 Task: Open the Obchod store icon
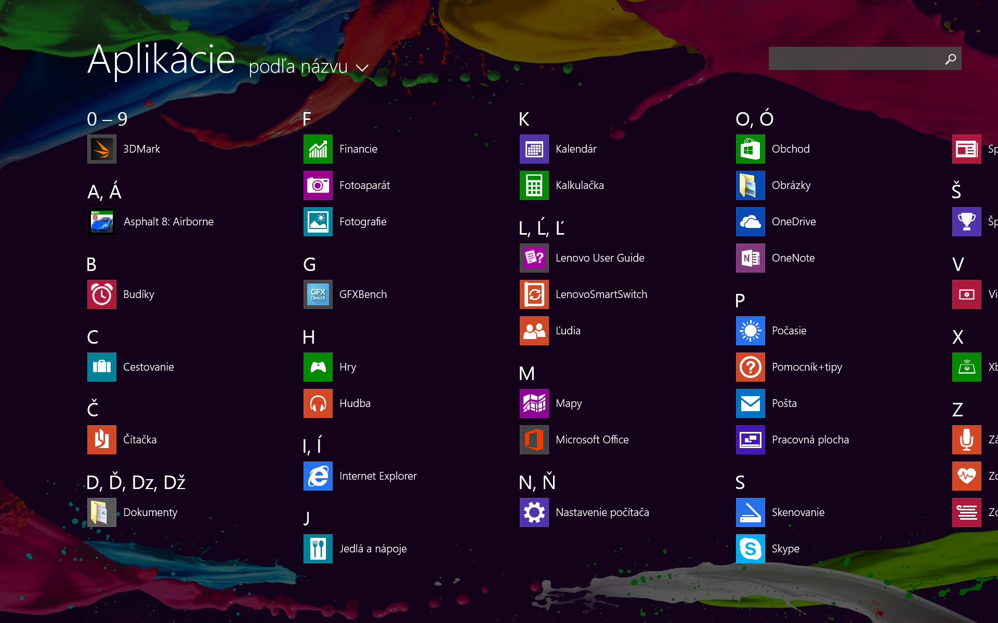tap(751, 149)
